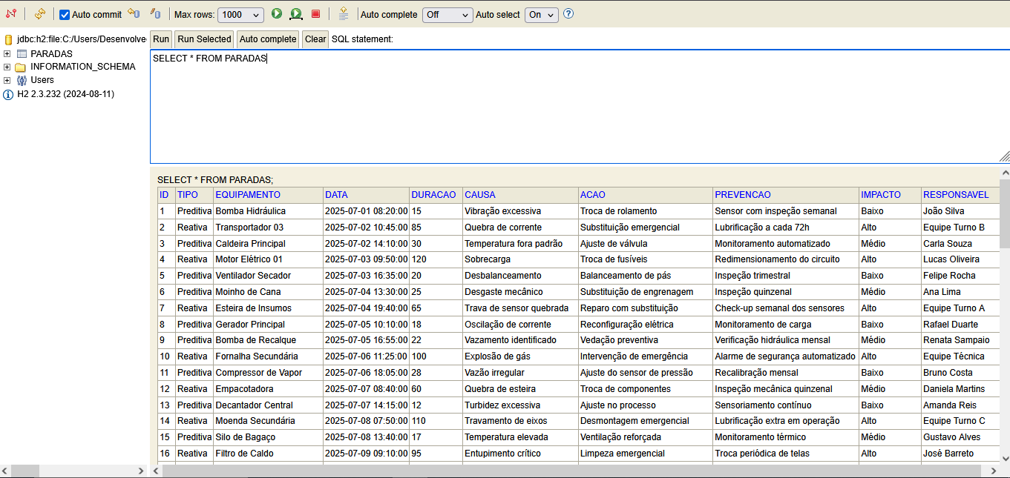Image resolution: width=1010 pixels, height=478 pixels.
Task: Open the command history icon
Action: [344, 14]
